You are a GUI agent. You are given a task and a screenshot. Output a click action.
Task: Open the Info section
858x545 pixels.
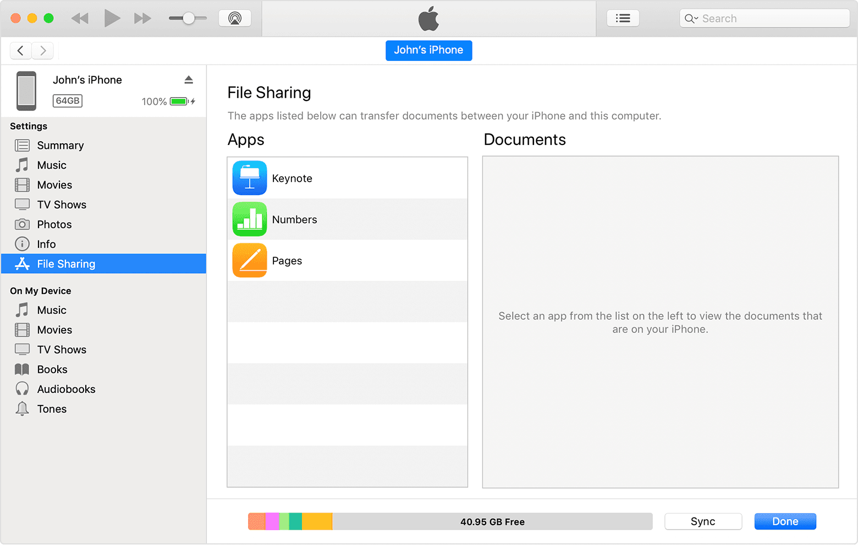tap(46, 244)
